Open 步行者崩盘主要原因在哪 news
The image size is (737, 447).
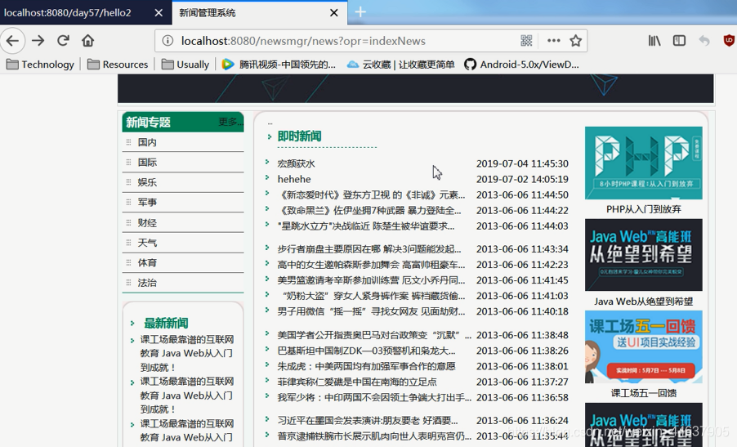[369, 249]
